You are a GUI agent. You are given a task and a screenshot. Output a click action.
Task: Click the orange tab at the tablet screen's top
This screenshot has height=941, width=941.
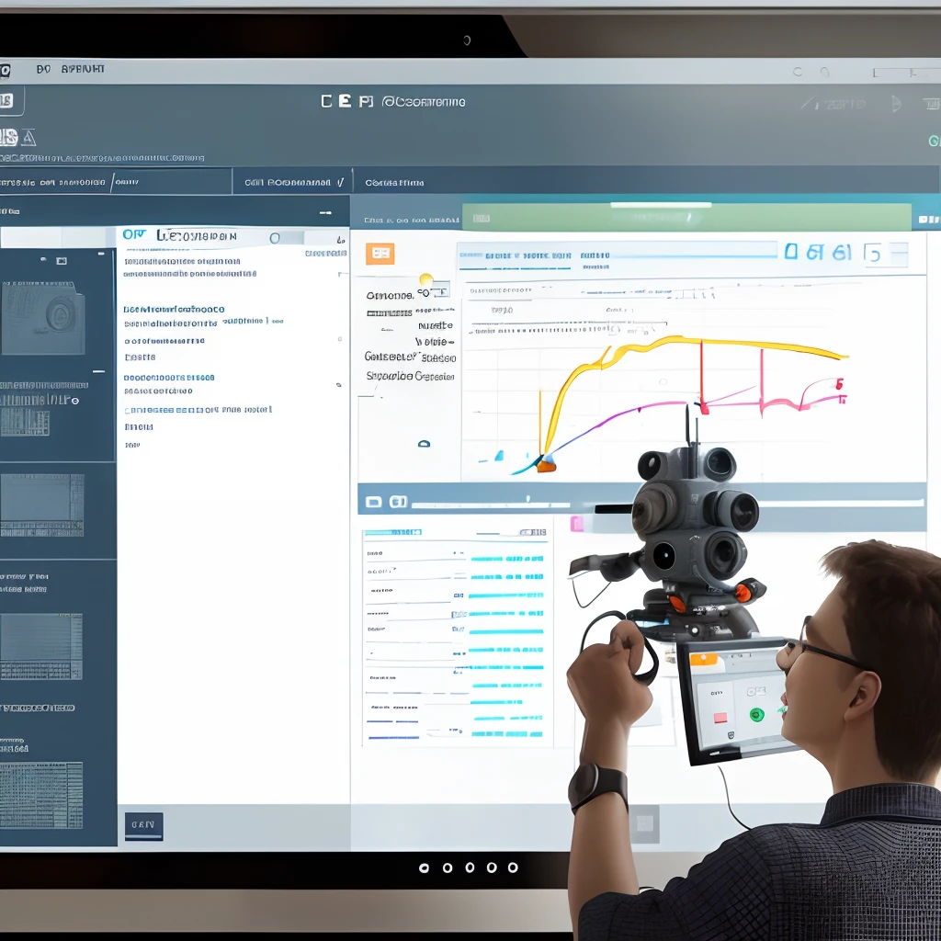[703, 660]
